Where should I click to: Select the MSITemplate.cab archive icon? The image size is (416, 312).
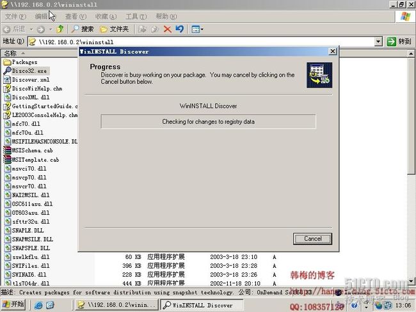tap(8, 160)
